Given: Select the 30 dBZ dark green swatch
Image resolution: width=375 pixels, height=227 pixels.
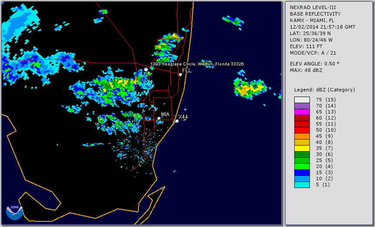Looking at the screenshot, I should (x=302, y=154).
